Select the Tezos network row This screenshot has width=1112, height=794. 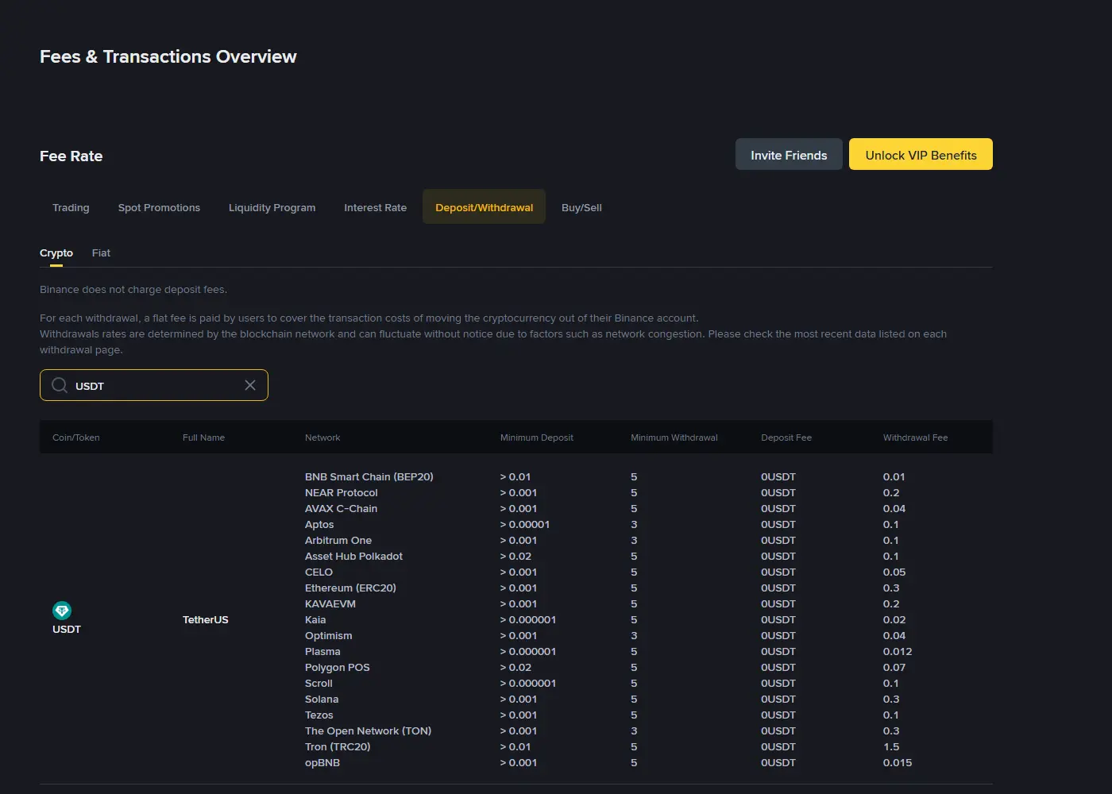319,715
